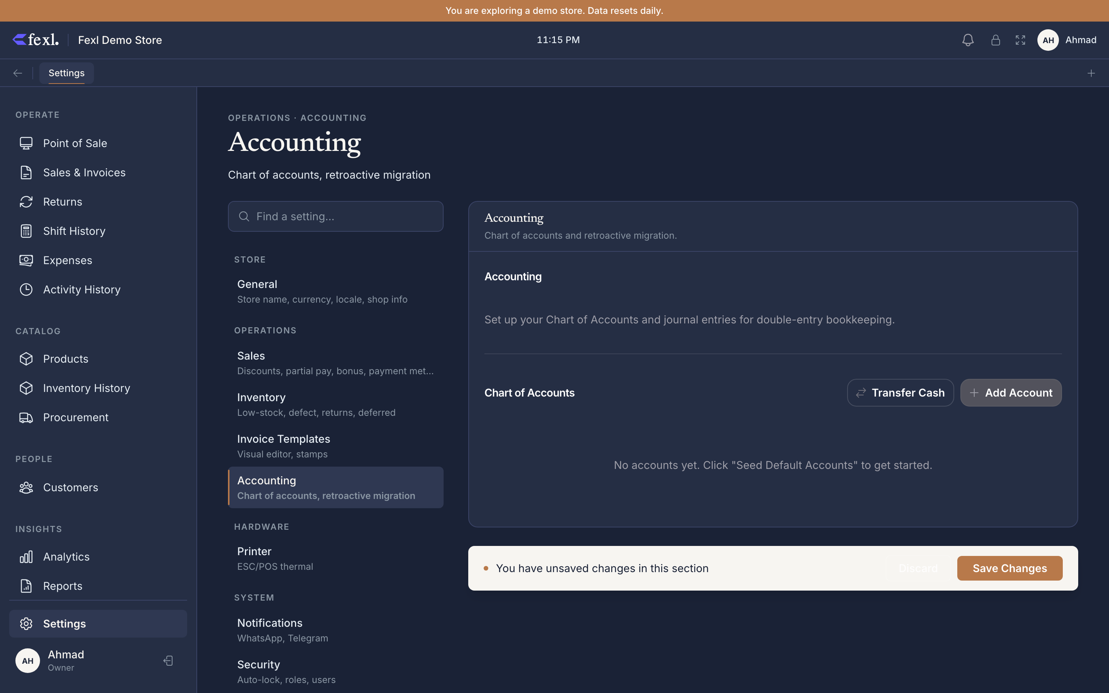Select the Accounting settings item

335,488
